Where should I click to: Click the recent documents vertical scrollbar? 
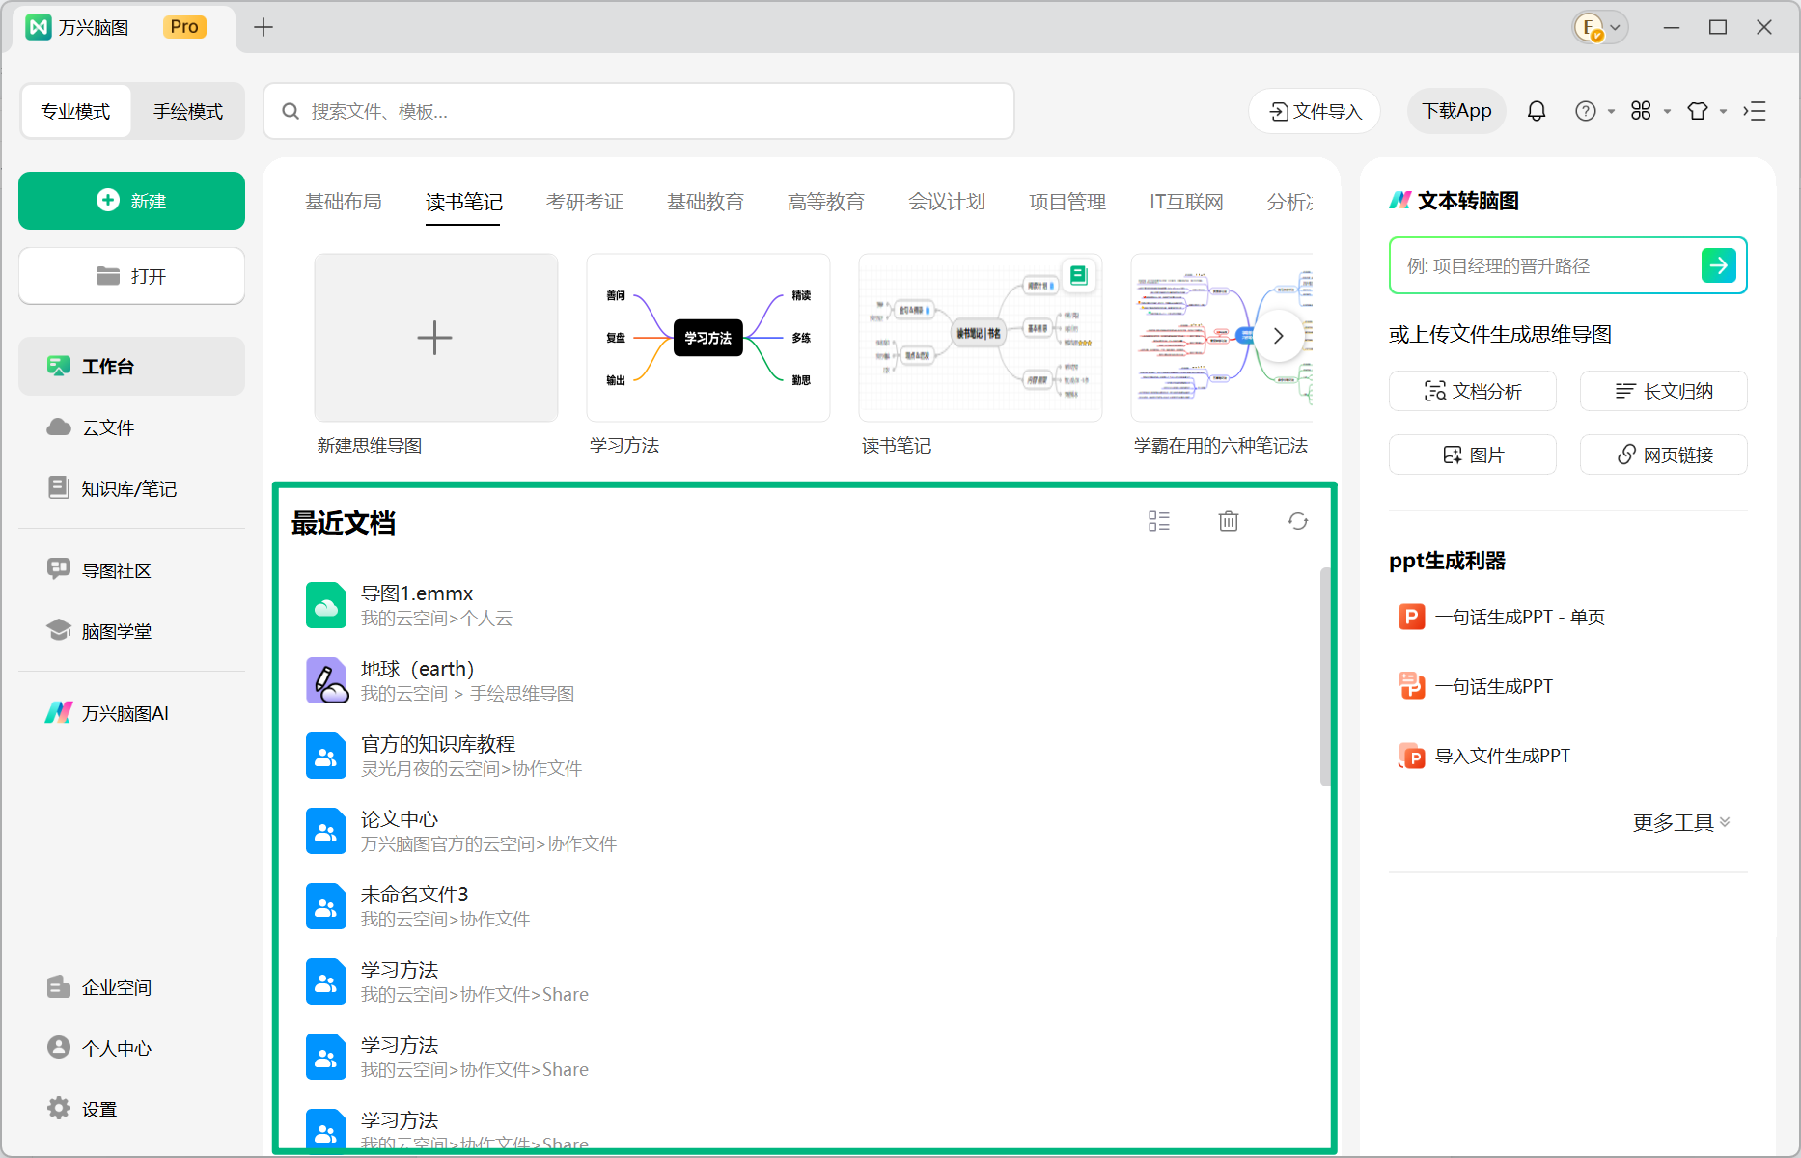click(x=1326, y=675)
